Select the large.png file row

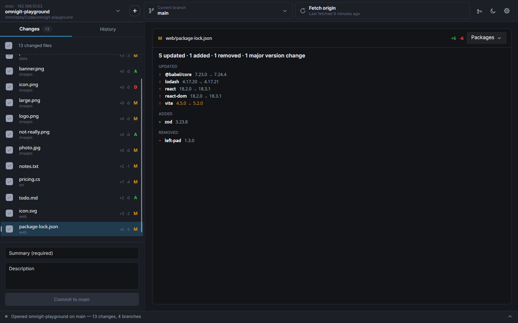pyautogui.click(x=72, y=103)
